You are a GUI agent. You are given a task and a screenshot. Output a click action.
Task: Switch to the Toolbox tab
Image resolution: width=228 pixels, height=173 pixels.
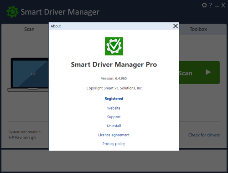pyautogui.click(x=198, y=29)
